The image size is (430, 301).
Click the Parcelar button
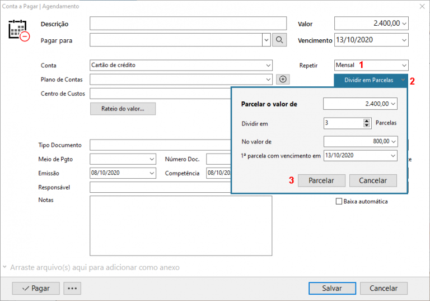(x=321, y=180)
